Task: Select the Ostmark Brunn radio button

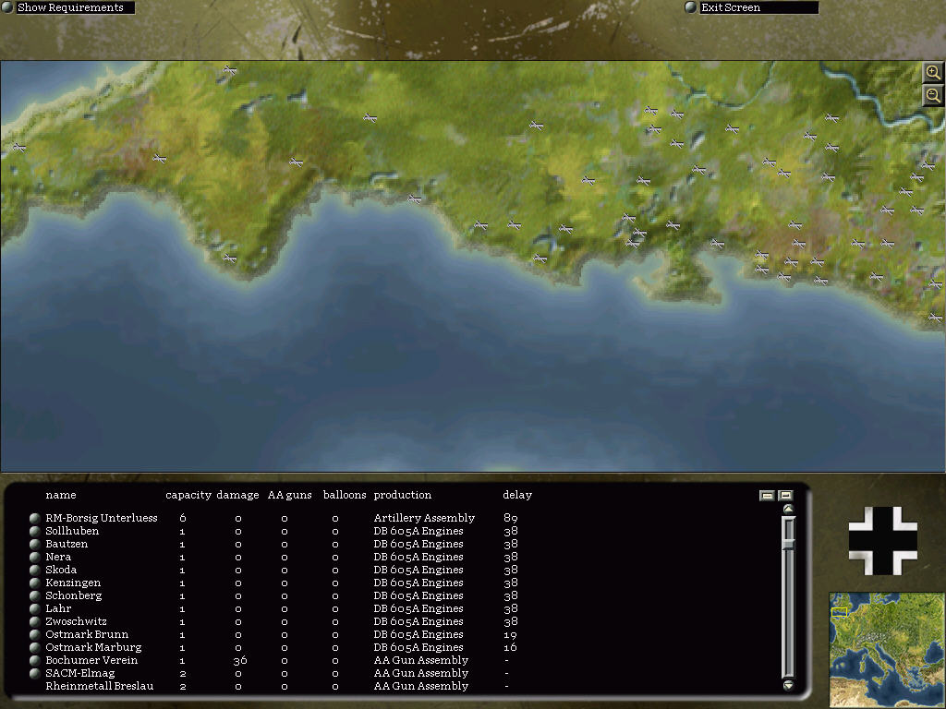Action: click(34, 634)
